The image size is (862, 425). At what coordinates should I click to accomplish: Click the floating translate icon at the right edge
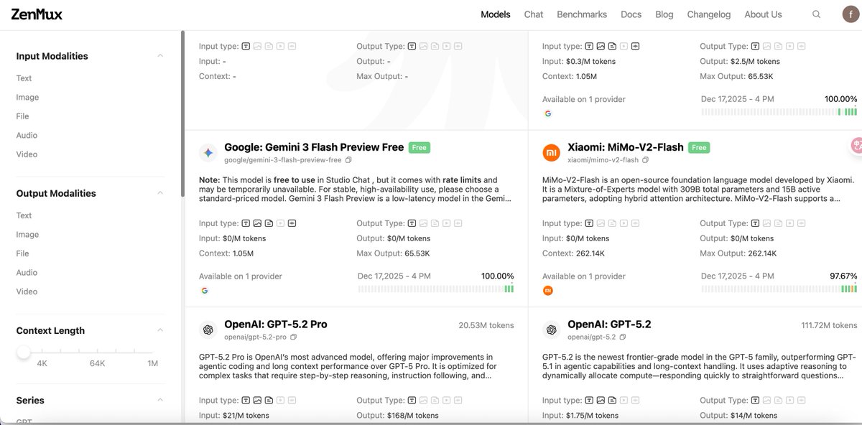tap(856, 145)
